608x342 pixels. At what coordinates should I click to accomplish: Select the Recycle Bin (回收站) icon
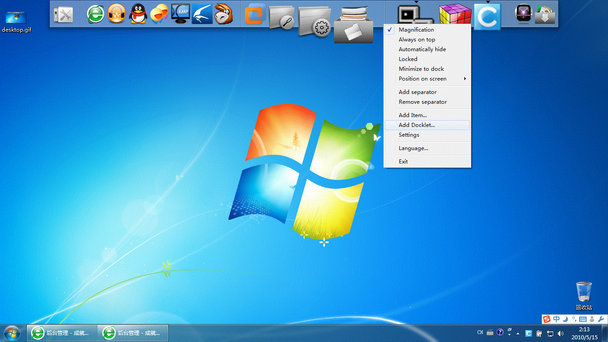coord(584,296)
